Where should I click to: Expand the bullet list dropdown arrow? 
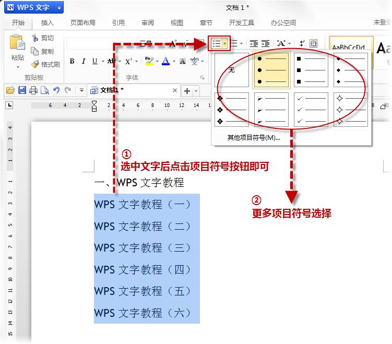pyautogui.click(x=224, y=44)
